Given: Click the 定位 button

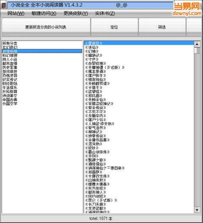Looking at the screenshot, I should 114,27.
